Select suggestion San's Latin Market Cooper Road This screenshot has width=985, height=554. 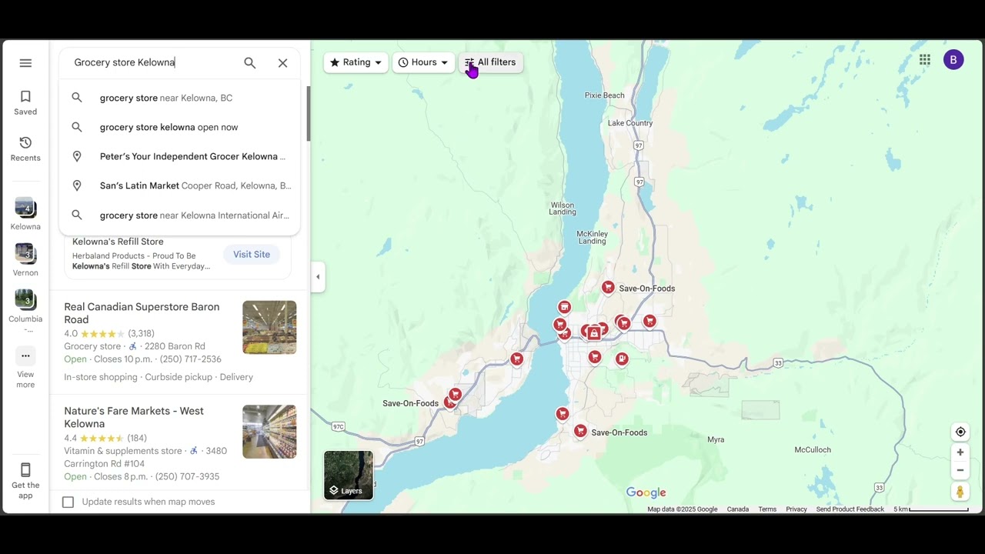pyautogui.click(x=179, y=185)
